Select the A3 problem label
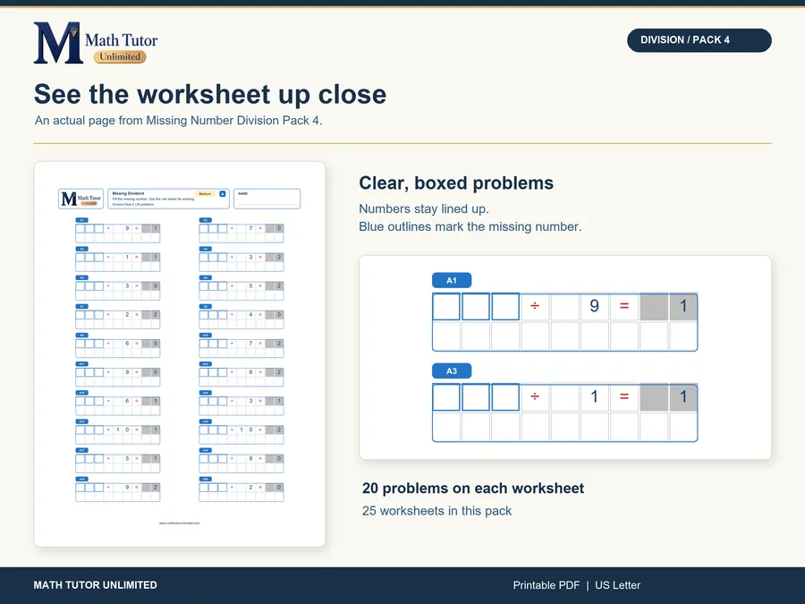Viewport: 805px width, 604px height. coord(452,370)
